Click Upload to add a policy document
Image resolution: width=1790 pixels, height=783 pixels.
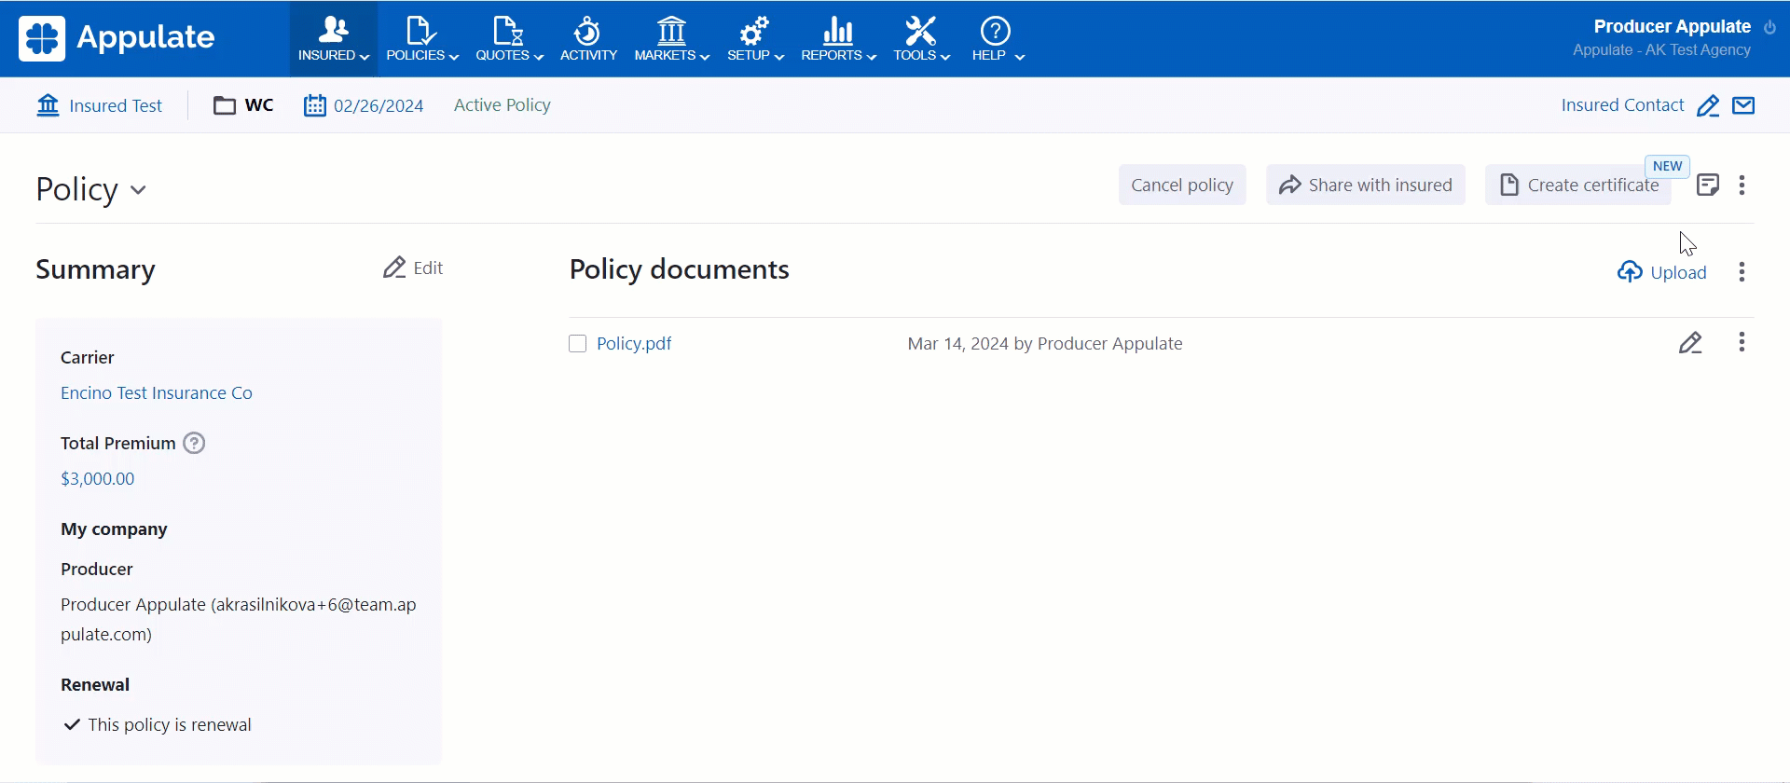coord(1662,272)
